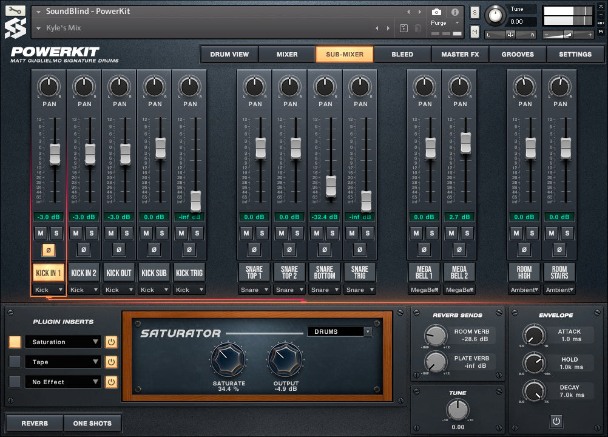The height and width of the screenshot is (437, 608).
Task: Solo the Snare Top 1 channel
Action: click(262, 233)
